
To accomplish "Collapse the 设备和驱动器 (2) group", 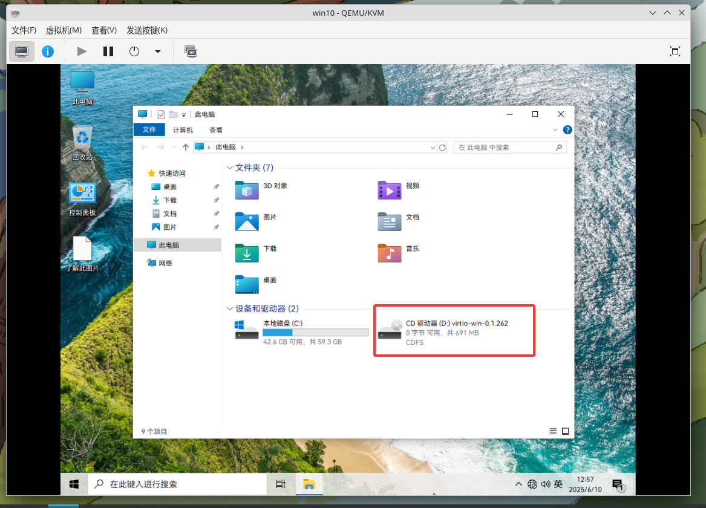I will click(230, 308).
